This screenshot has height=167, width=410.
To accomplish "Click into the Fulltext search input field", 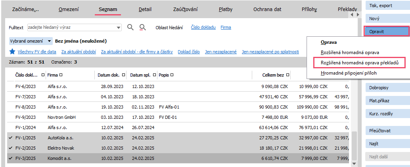I will (x=71, y=28).
